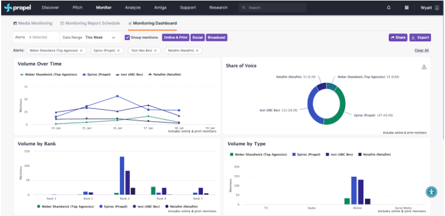This screenshot has height=216, width=445.
Task: Toggle Weber Shandwick in Volume Over Time legend
Action: tap(48, 75)
